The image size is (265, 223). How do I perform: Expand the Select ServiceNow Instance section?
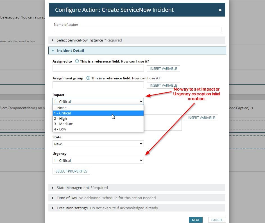(x=137, y=40)
